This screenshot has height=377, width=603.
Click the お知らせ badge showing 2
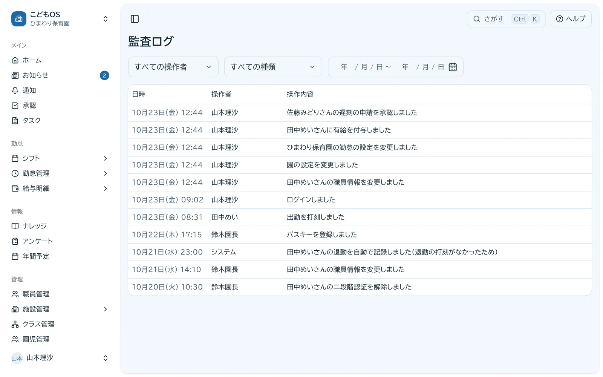[x=104, y=75]
